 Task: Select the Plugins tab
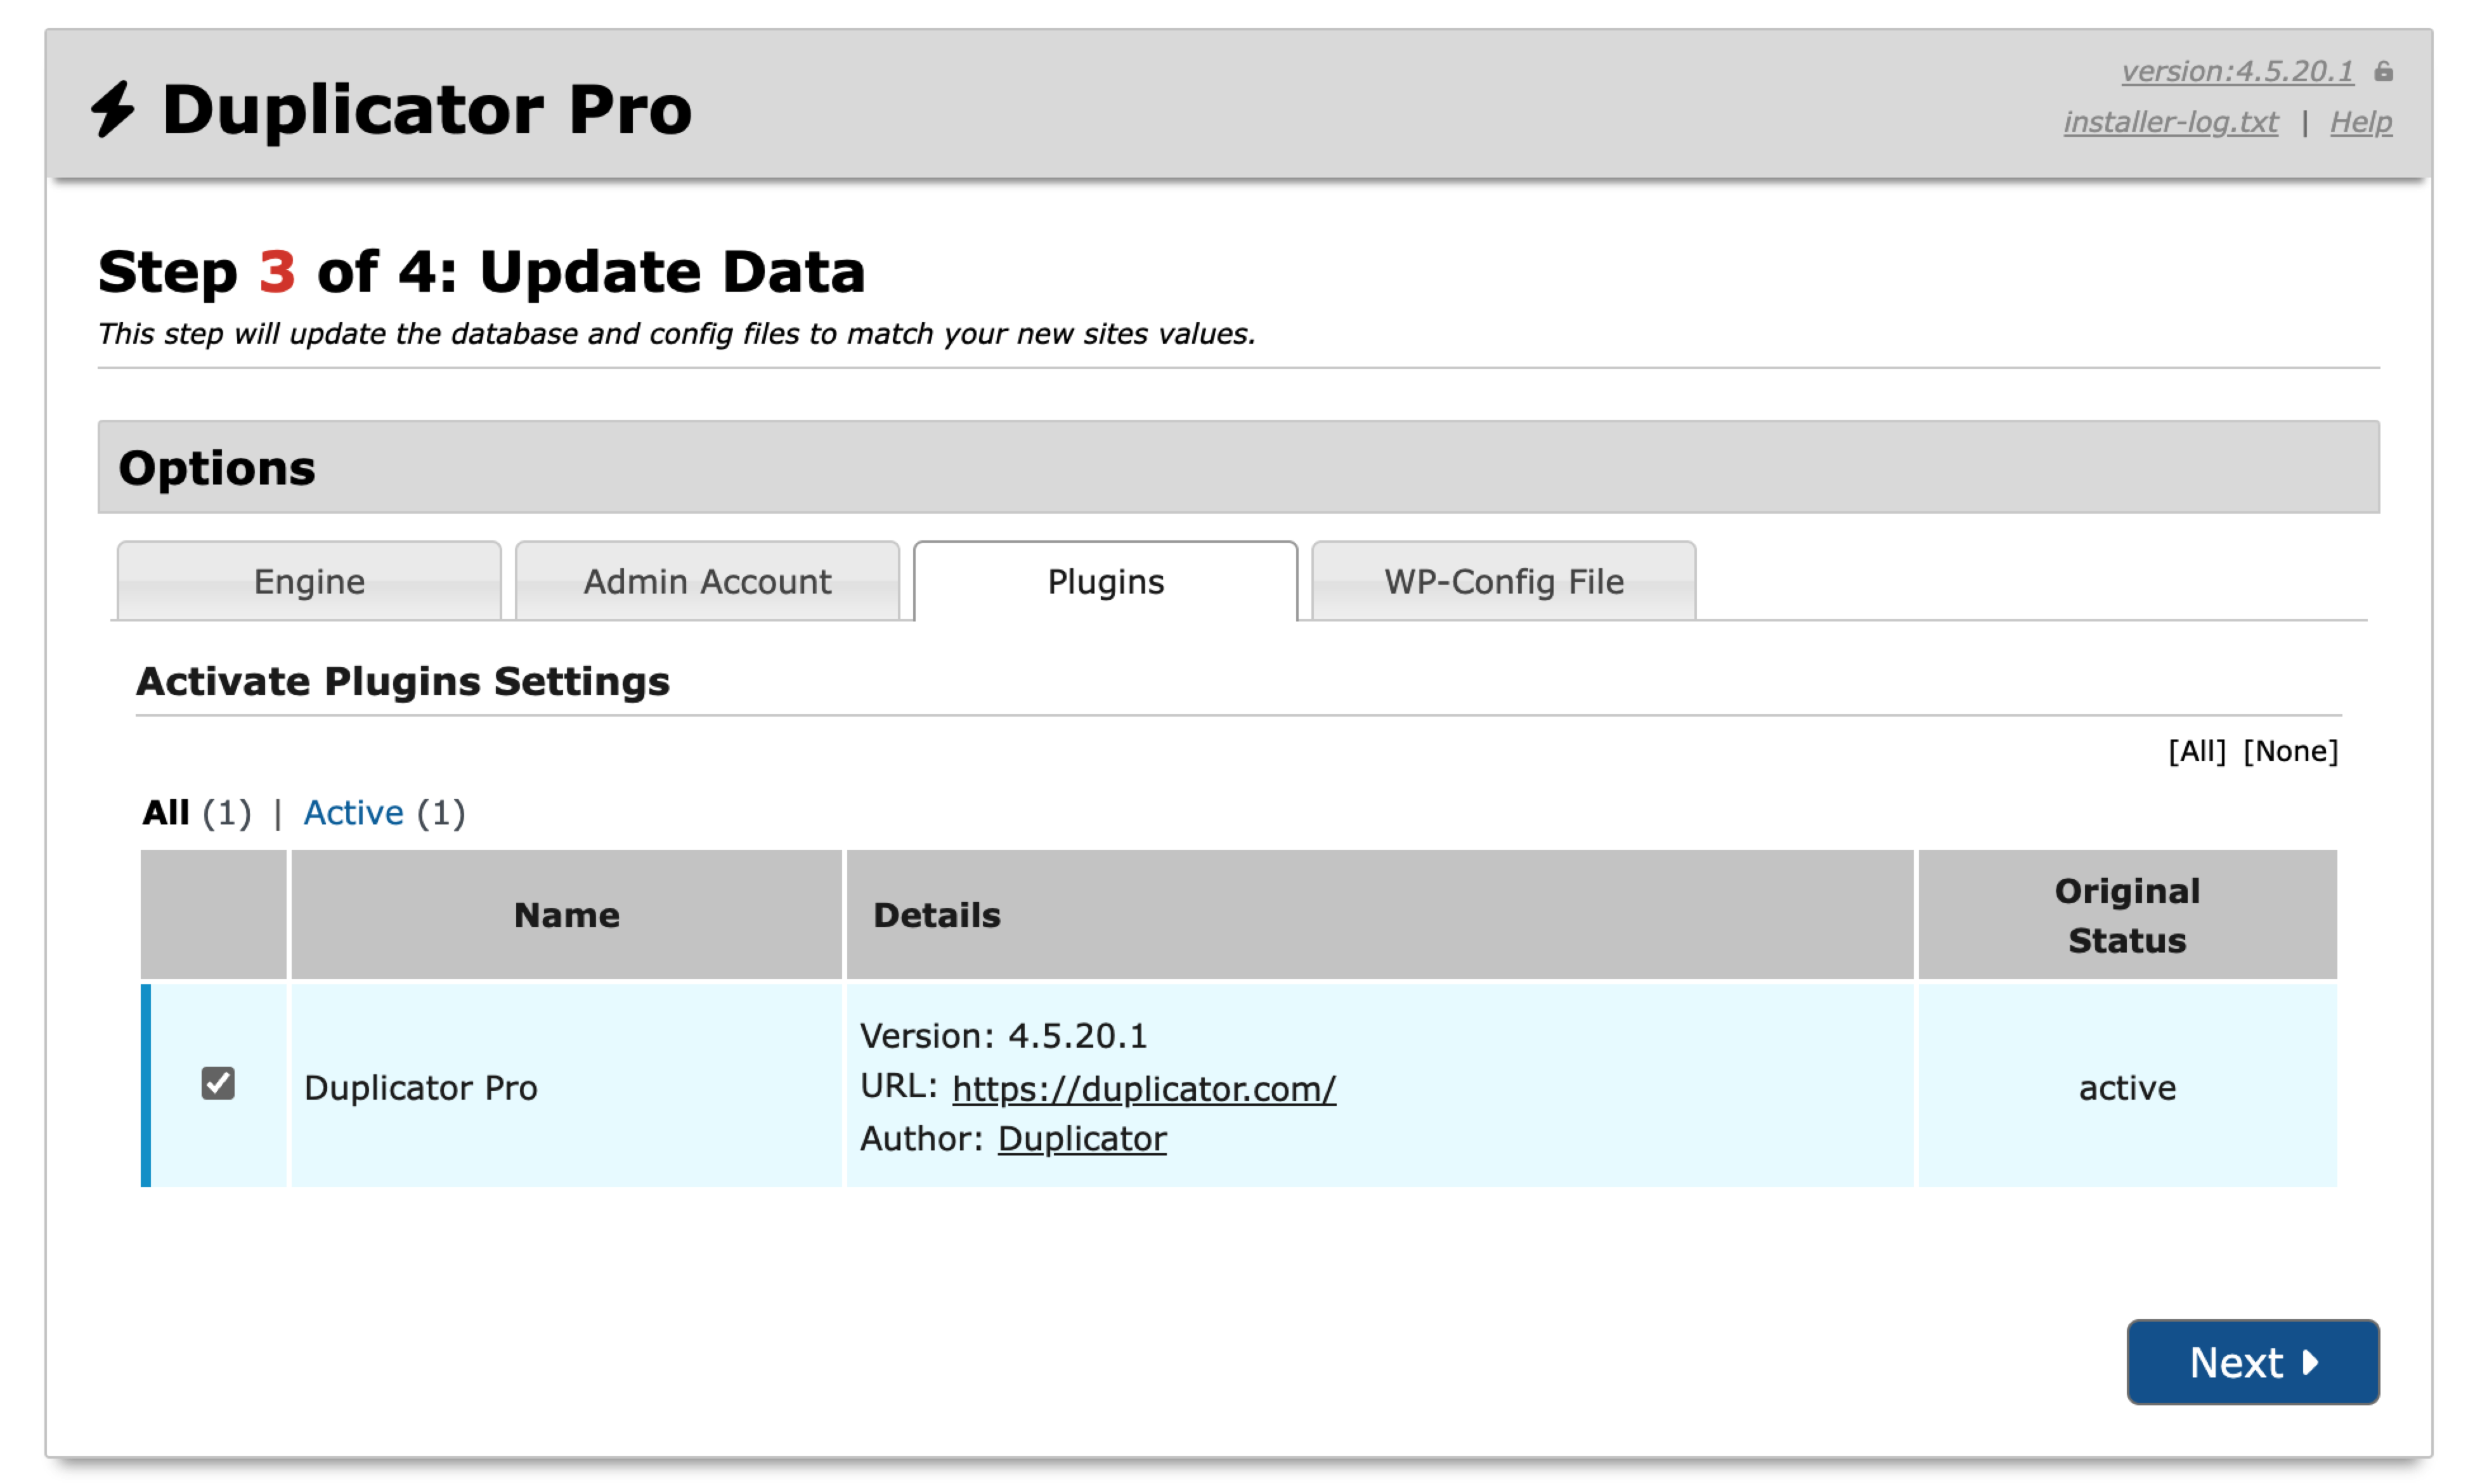pos(1105,581)
